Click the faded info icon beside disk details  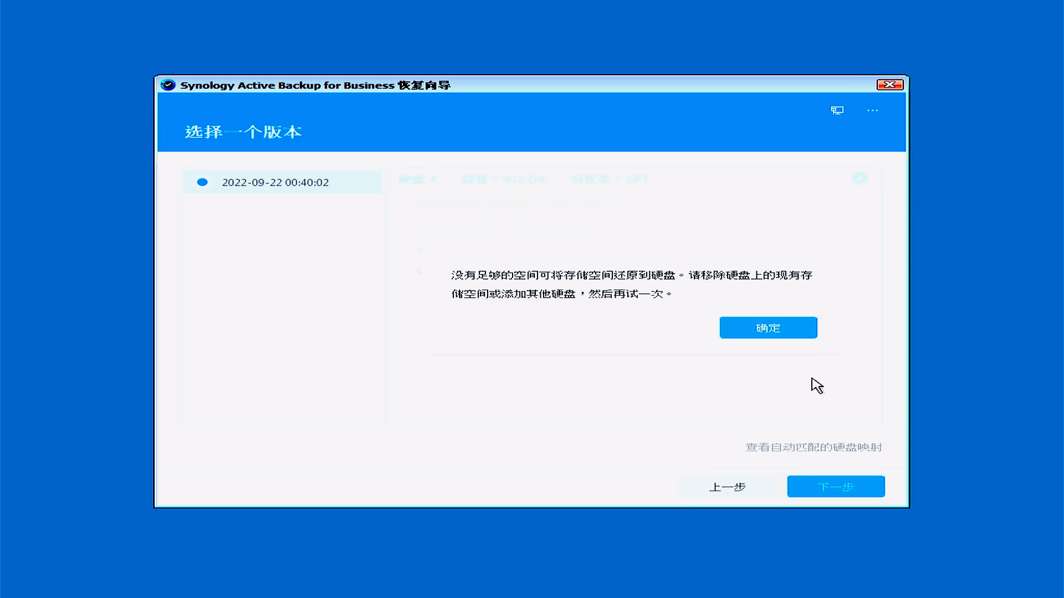pyautogui.click(x=860, y=178)
